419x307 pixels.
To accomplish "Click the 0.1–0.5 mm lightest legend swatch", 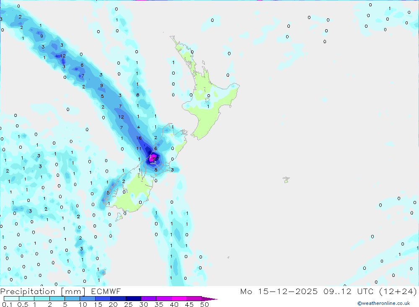I will (x=11, y=299).
